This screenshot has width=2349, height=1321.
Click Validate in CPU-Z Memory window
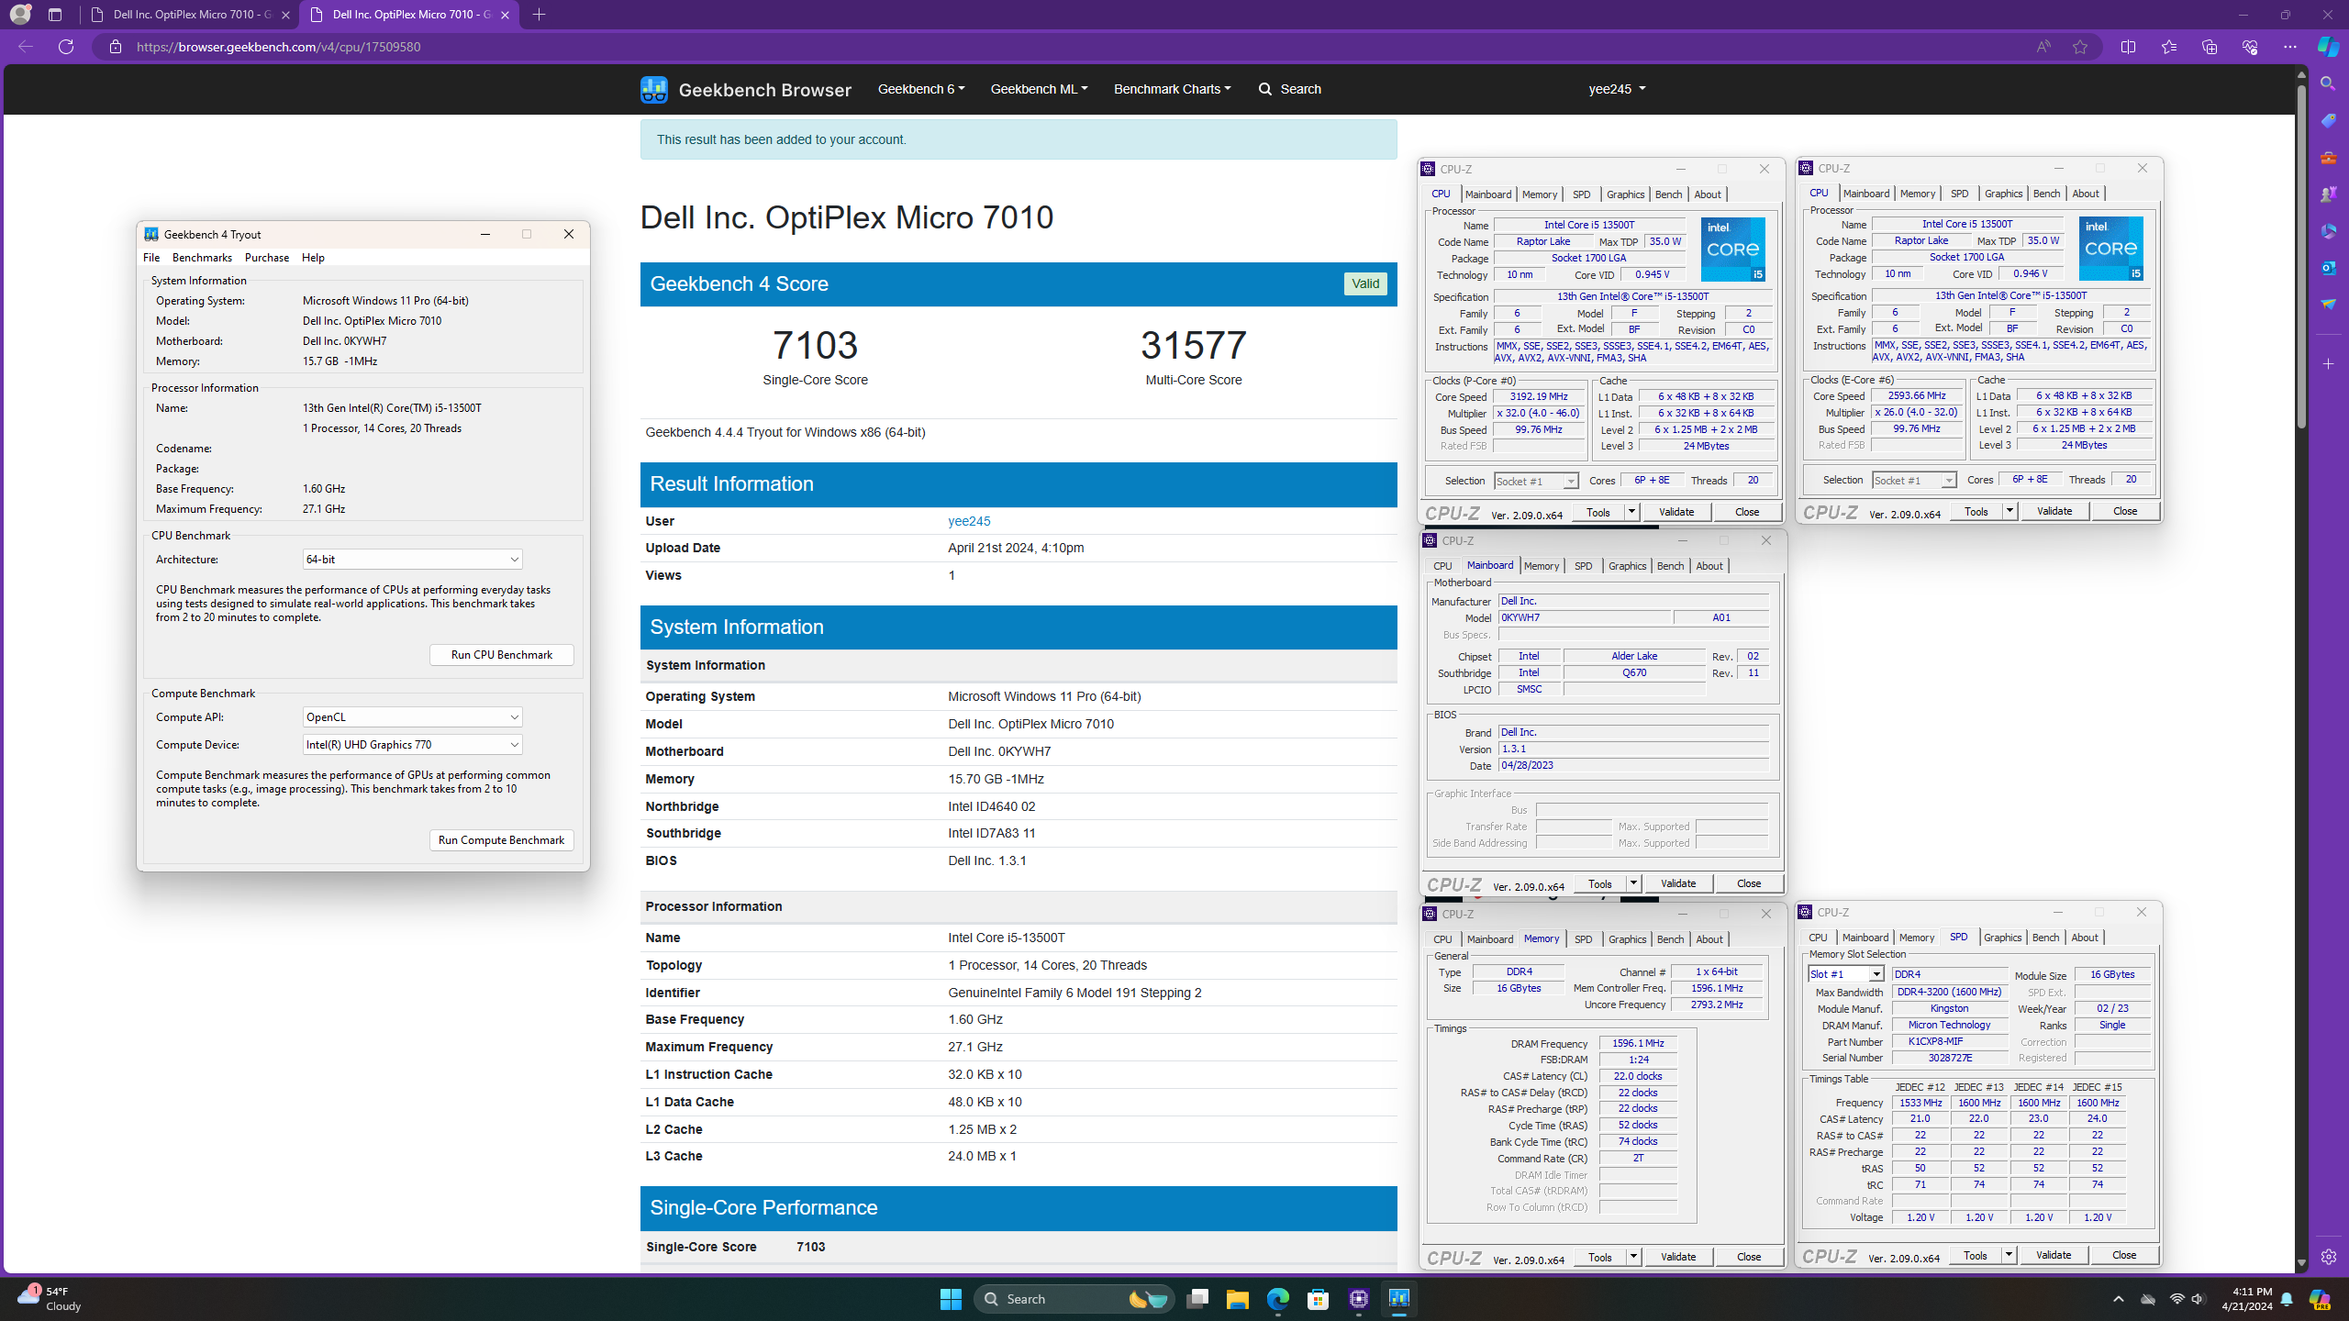1678,1257
